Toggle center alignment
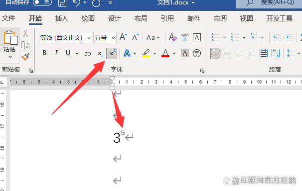302x191 pixels. (228, 53)
